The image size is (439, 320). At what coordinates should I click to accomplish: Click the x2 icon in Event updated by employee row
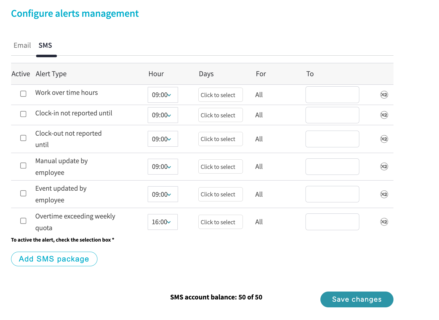click(384, 194)
